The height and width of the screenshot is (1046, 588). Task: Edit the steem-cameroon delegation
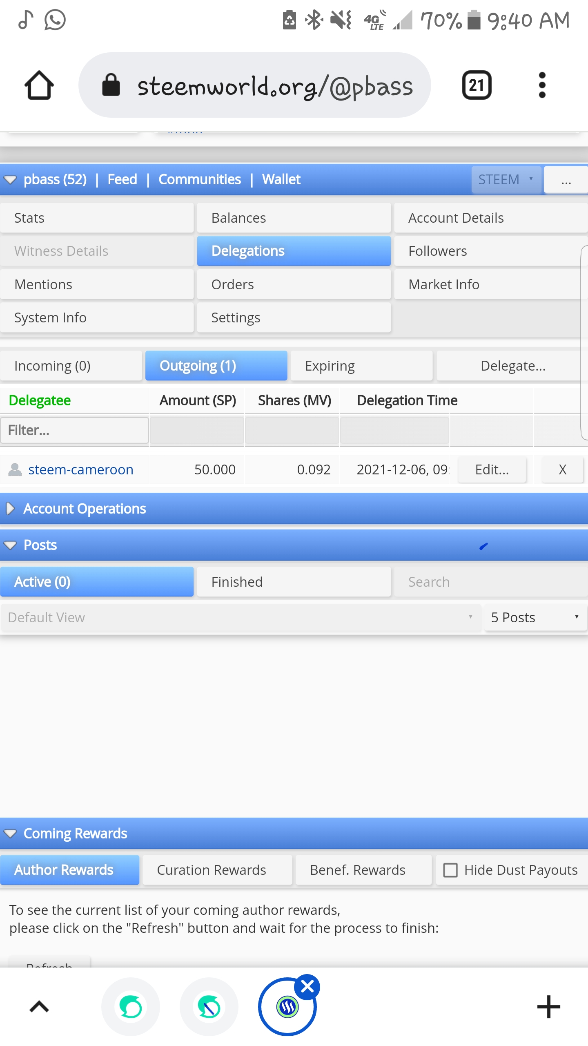pyautogui.click(x=492, y=469)
